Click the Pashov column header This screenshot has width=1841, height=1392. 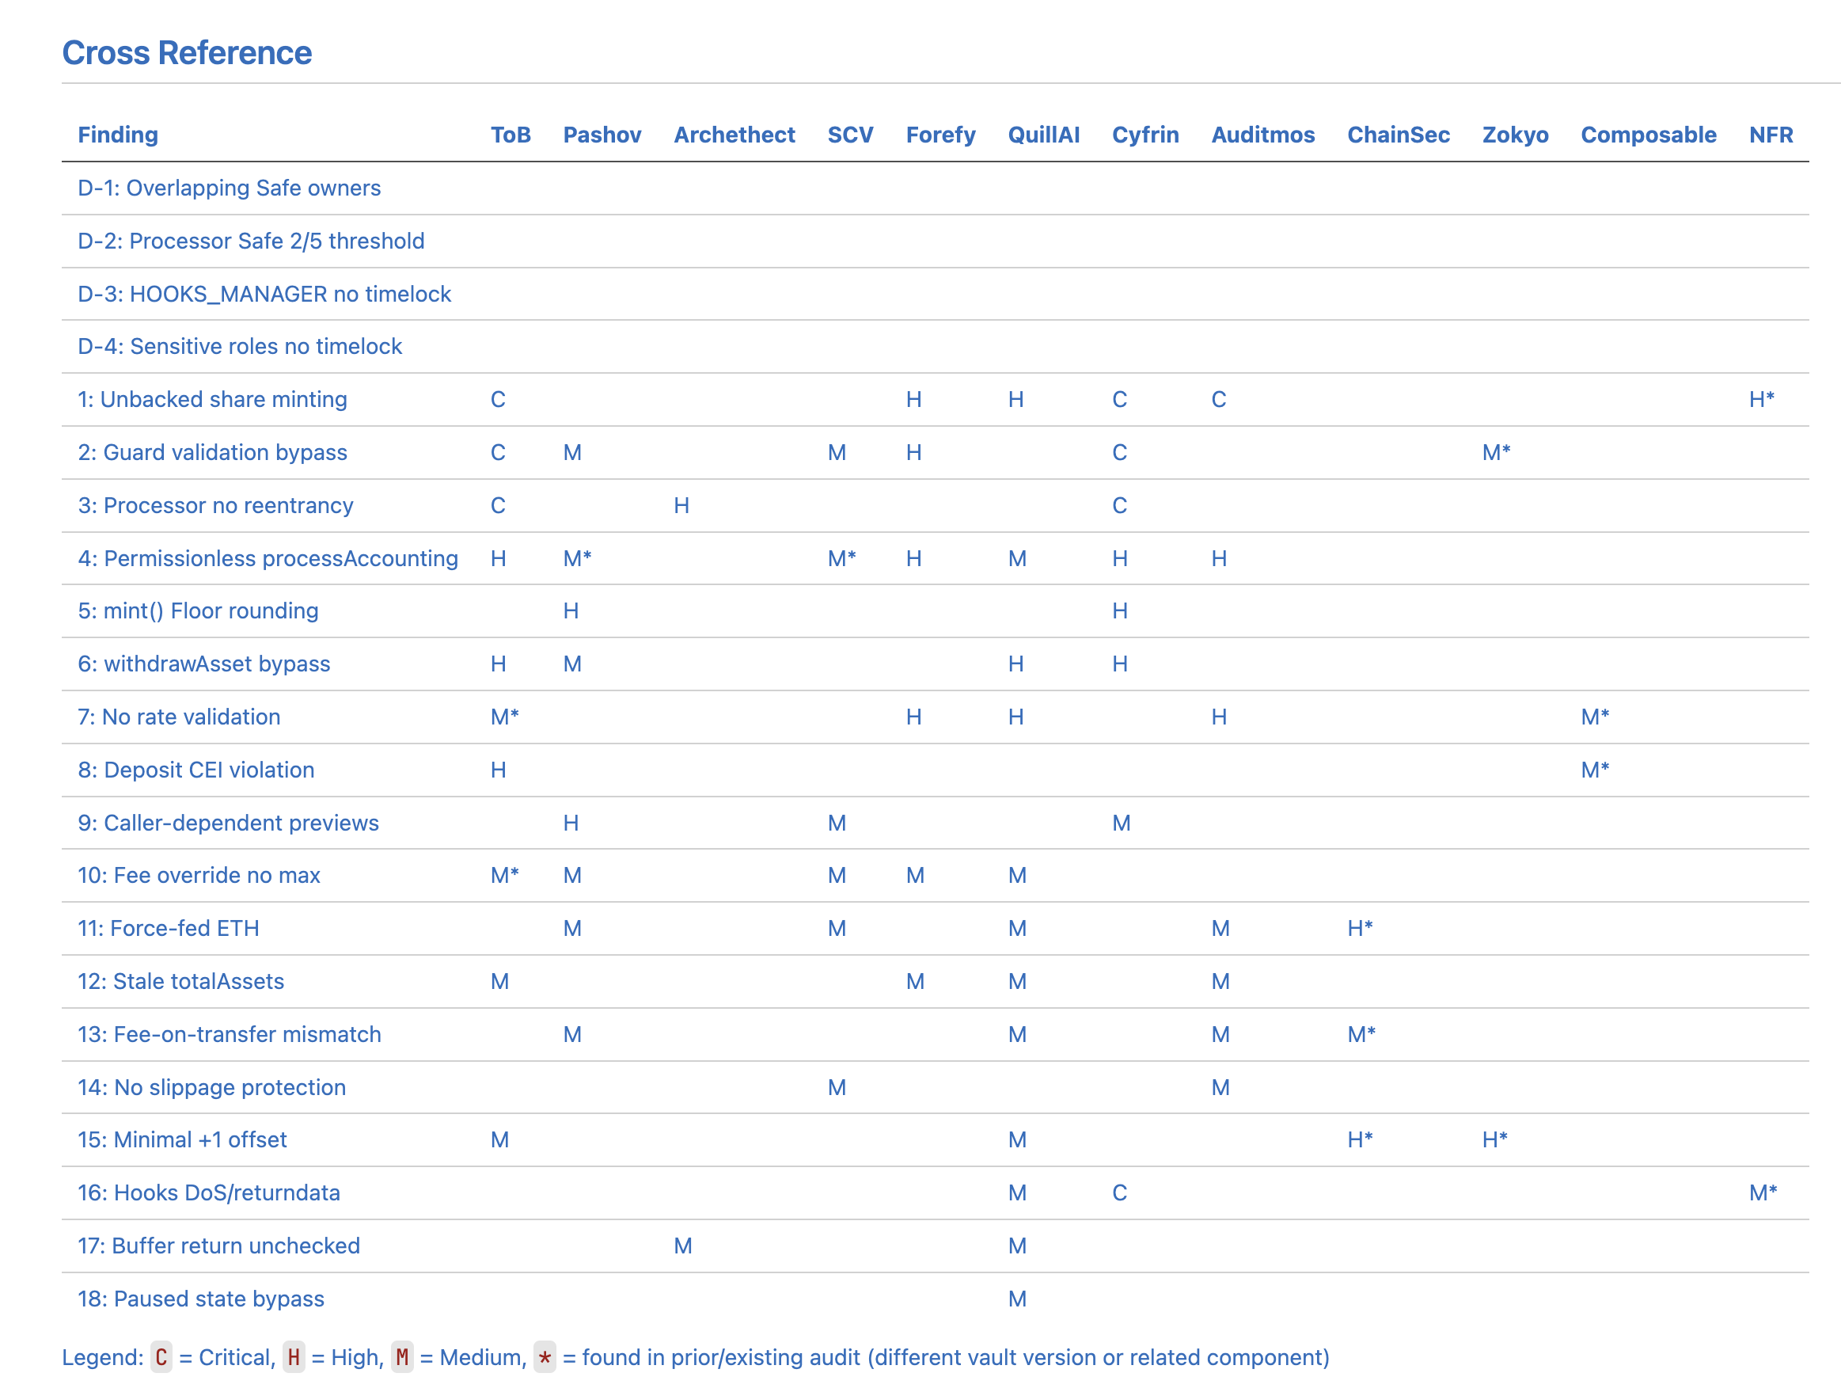(x=602, y=135)
